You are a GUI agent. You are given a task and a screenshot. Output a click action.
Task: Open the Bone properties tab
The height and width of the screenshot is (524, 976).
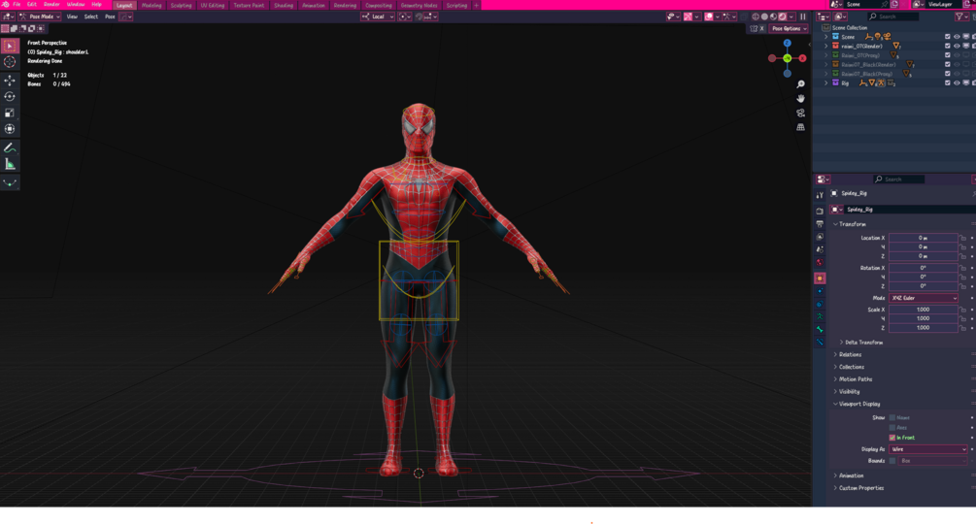click(x=820, y=330)
